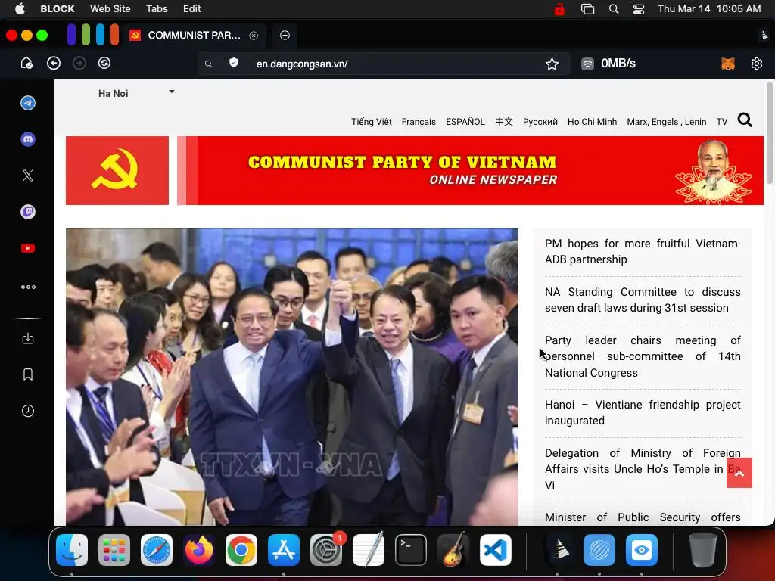Click the Communist Party of Vietnam banner
The image size is (775, 581).
click(470, 170)
